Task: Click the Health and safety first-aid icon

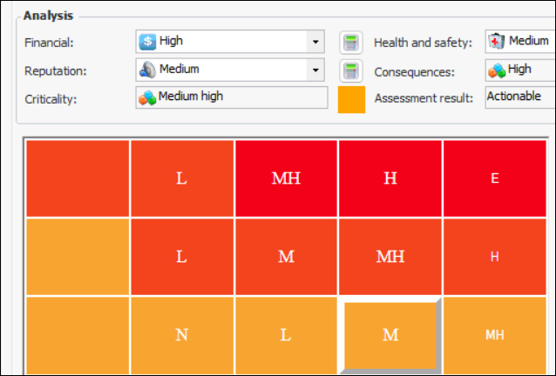Action: (x=497, y=41)
